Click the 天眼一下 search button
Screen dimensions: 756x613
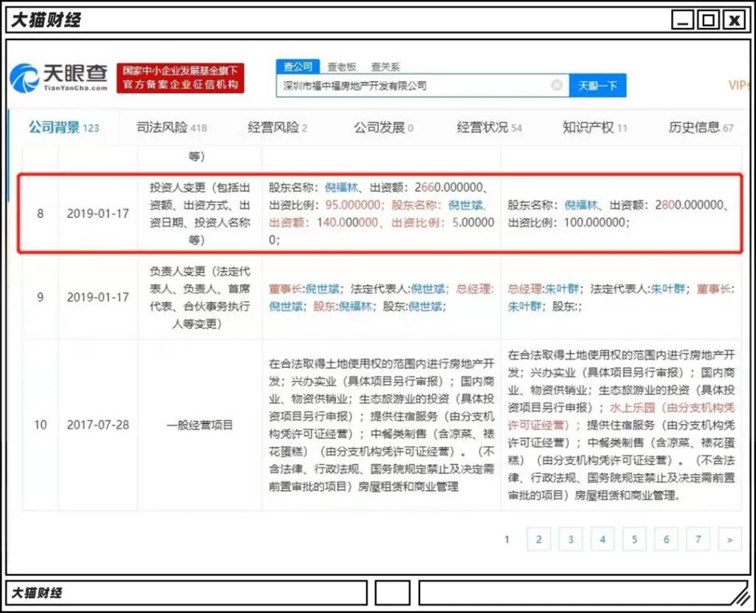[597, 86]
